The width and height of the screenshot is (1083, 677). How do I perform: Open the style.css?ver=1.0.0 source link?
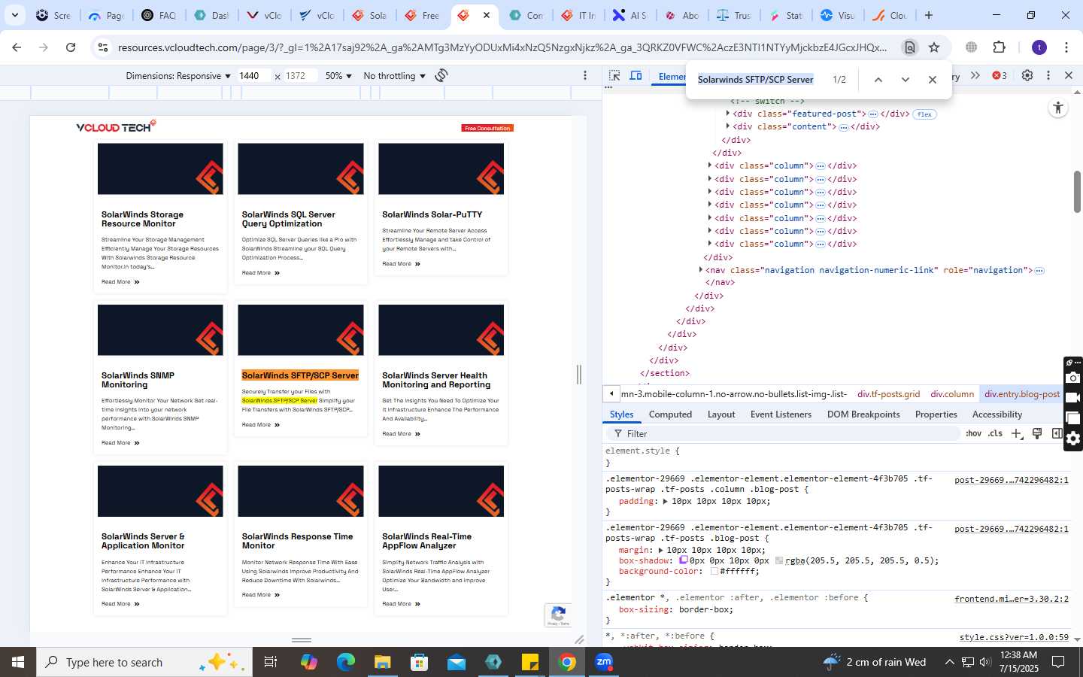tap(1013, 637)
